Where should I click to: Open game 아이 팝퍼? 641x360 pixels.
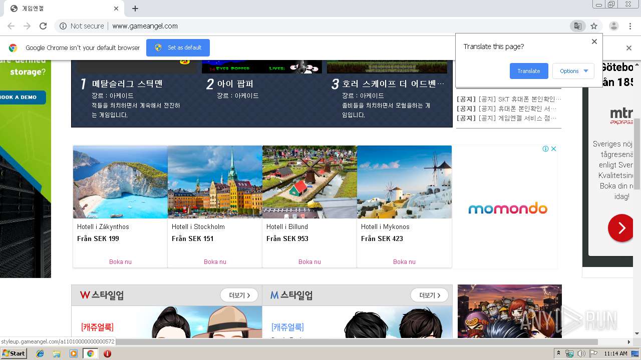click(235, 83)
